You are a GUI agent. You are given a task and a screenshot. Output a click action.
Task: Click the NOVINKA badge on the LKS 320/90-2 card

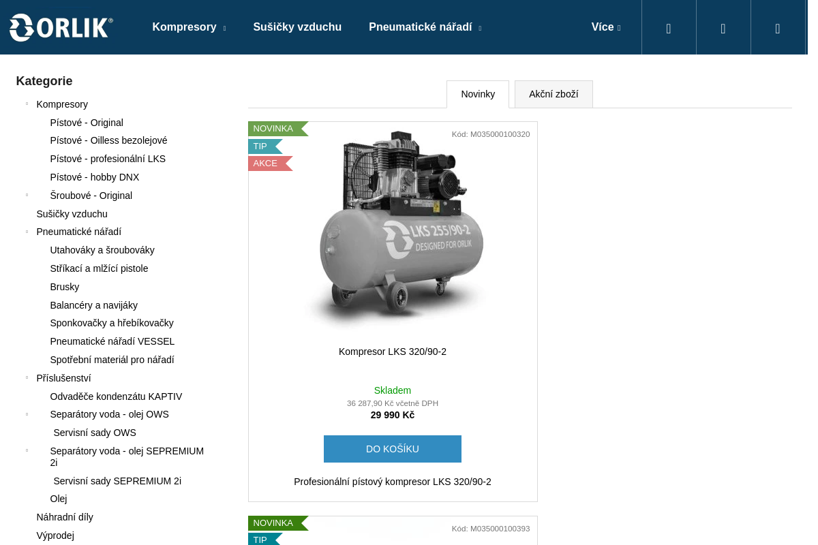277,129
